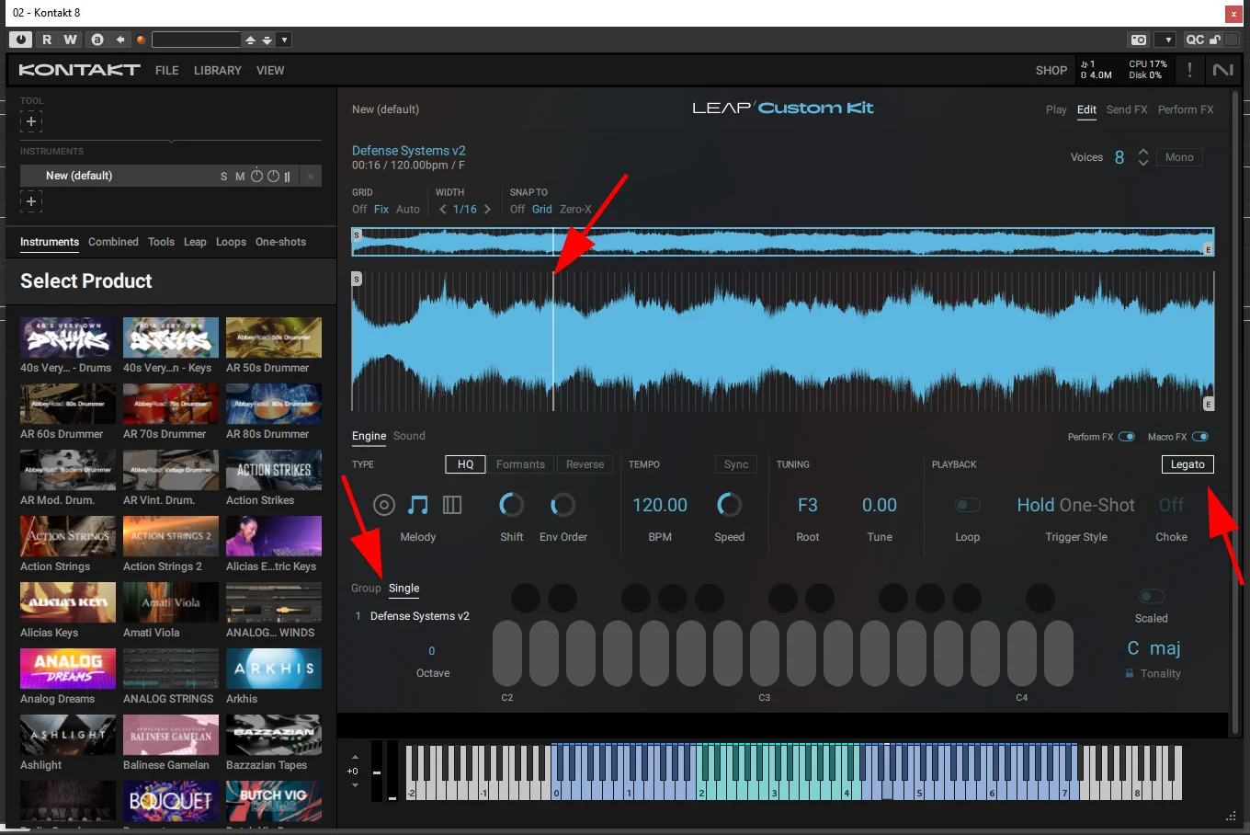Image resolution: width=1250 pixels, height=835 pixels.
Task: Open the LIBRARY menu
Action: coord(218,71)
